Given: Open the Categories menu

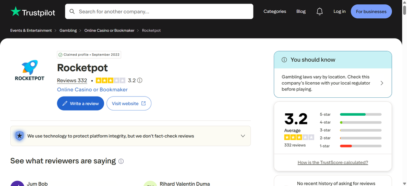Looking at the screenshot, I should [275, 12].
